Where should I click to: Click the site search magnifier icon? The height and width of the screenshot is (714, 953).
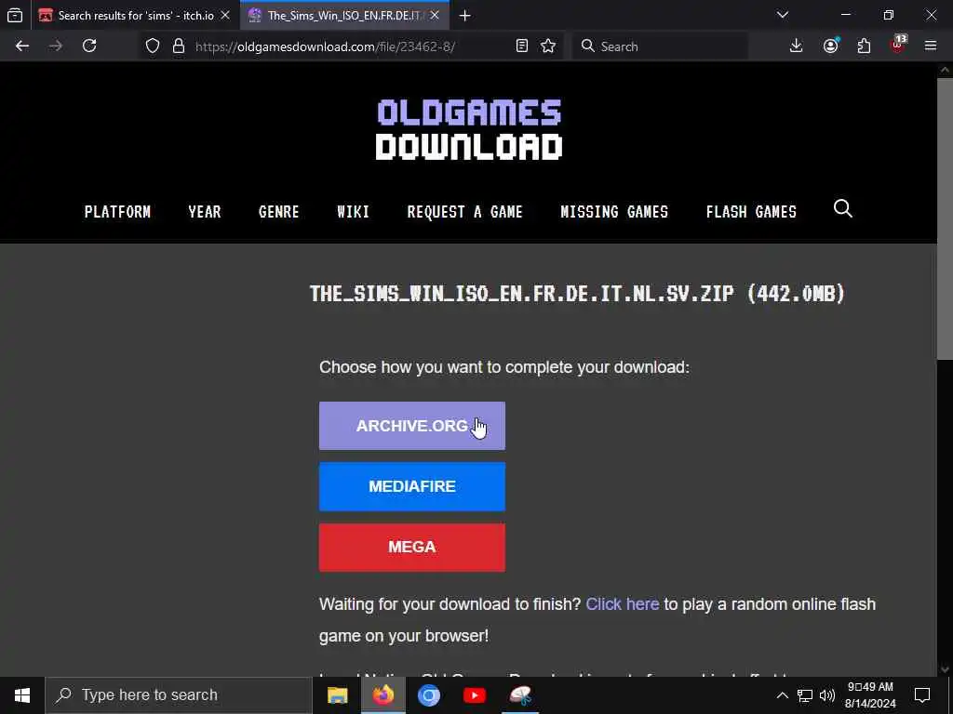843,209
